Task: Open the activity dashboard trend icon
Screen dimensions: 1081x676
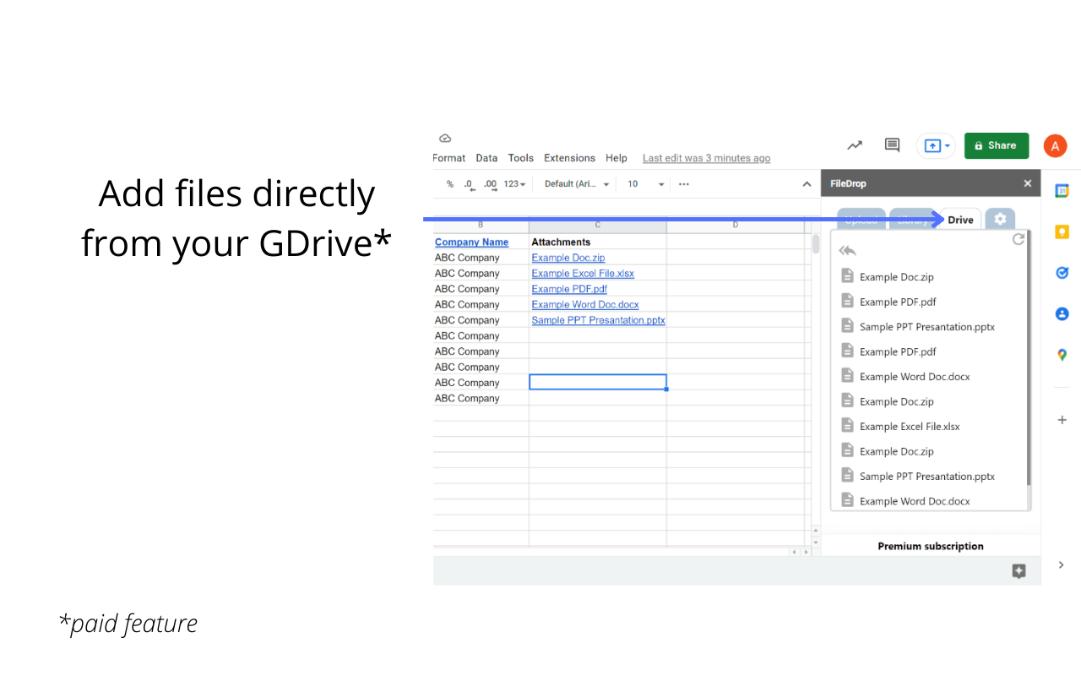Action: coord(855,145)
